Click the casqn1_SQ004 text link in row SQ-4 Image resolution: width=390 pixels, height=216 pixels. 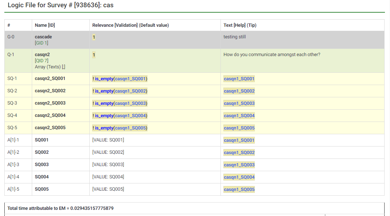[x=239, y=116]
